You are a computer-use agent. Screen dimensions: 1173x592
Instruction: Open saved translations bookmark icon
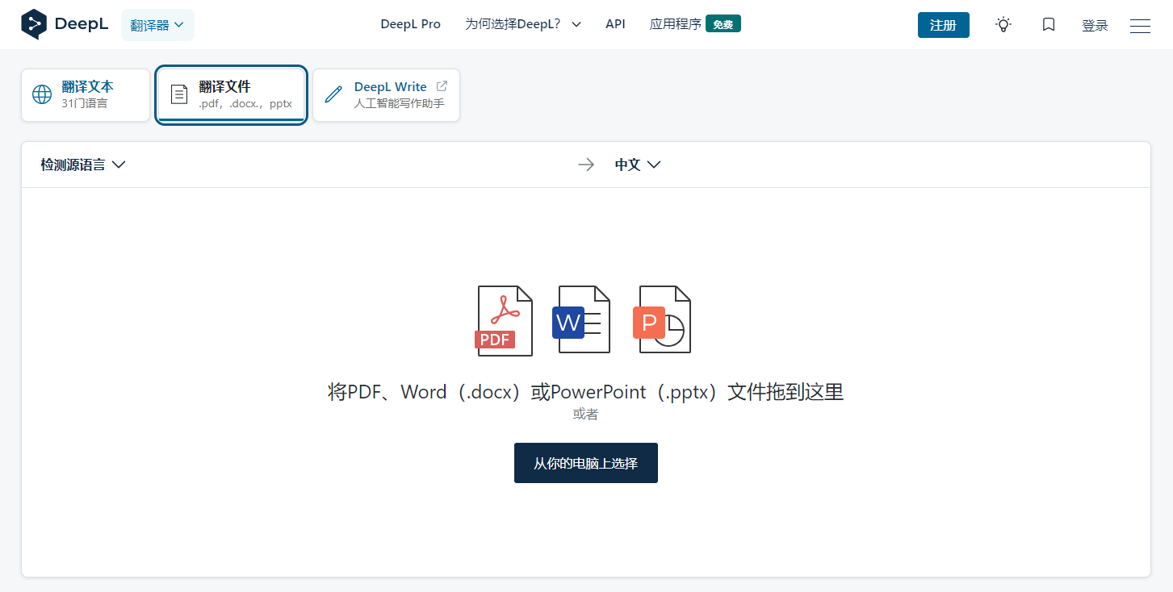[x=1049, y=25]
